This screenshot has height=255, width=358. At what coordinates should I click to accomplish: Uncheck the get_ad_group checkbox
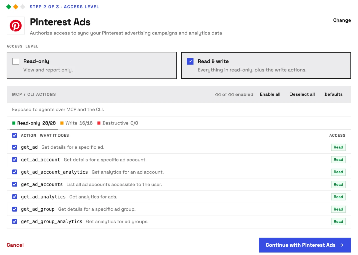coord(15,209)
